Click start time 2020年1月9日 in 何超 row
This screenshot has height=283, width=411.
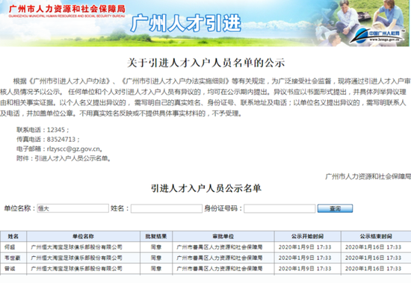pos(305,247)
